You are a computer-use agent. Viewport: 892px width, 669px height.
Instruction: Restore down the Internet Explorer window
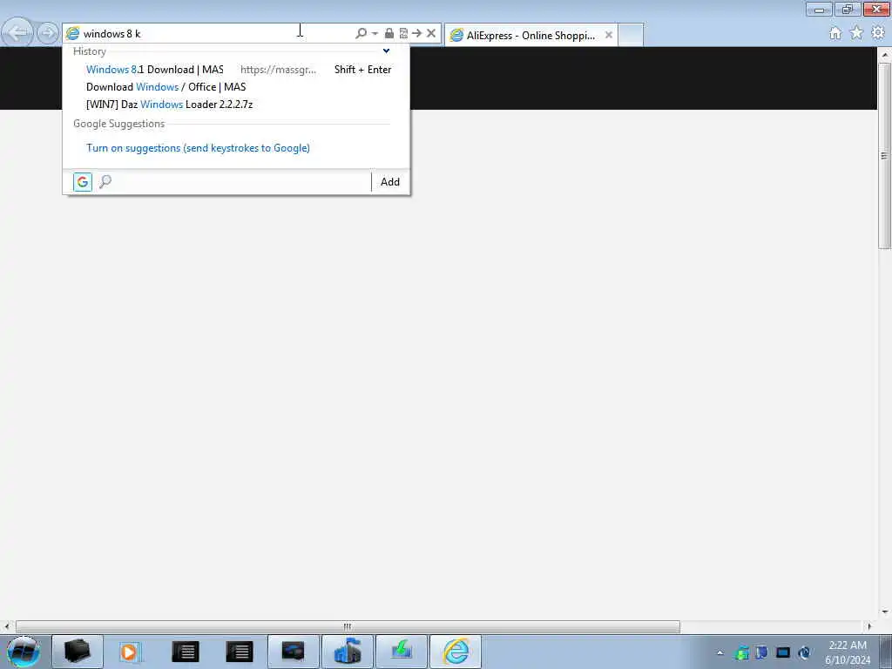(x=848, y=9)
